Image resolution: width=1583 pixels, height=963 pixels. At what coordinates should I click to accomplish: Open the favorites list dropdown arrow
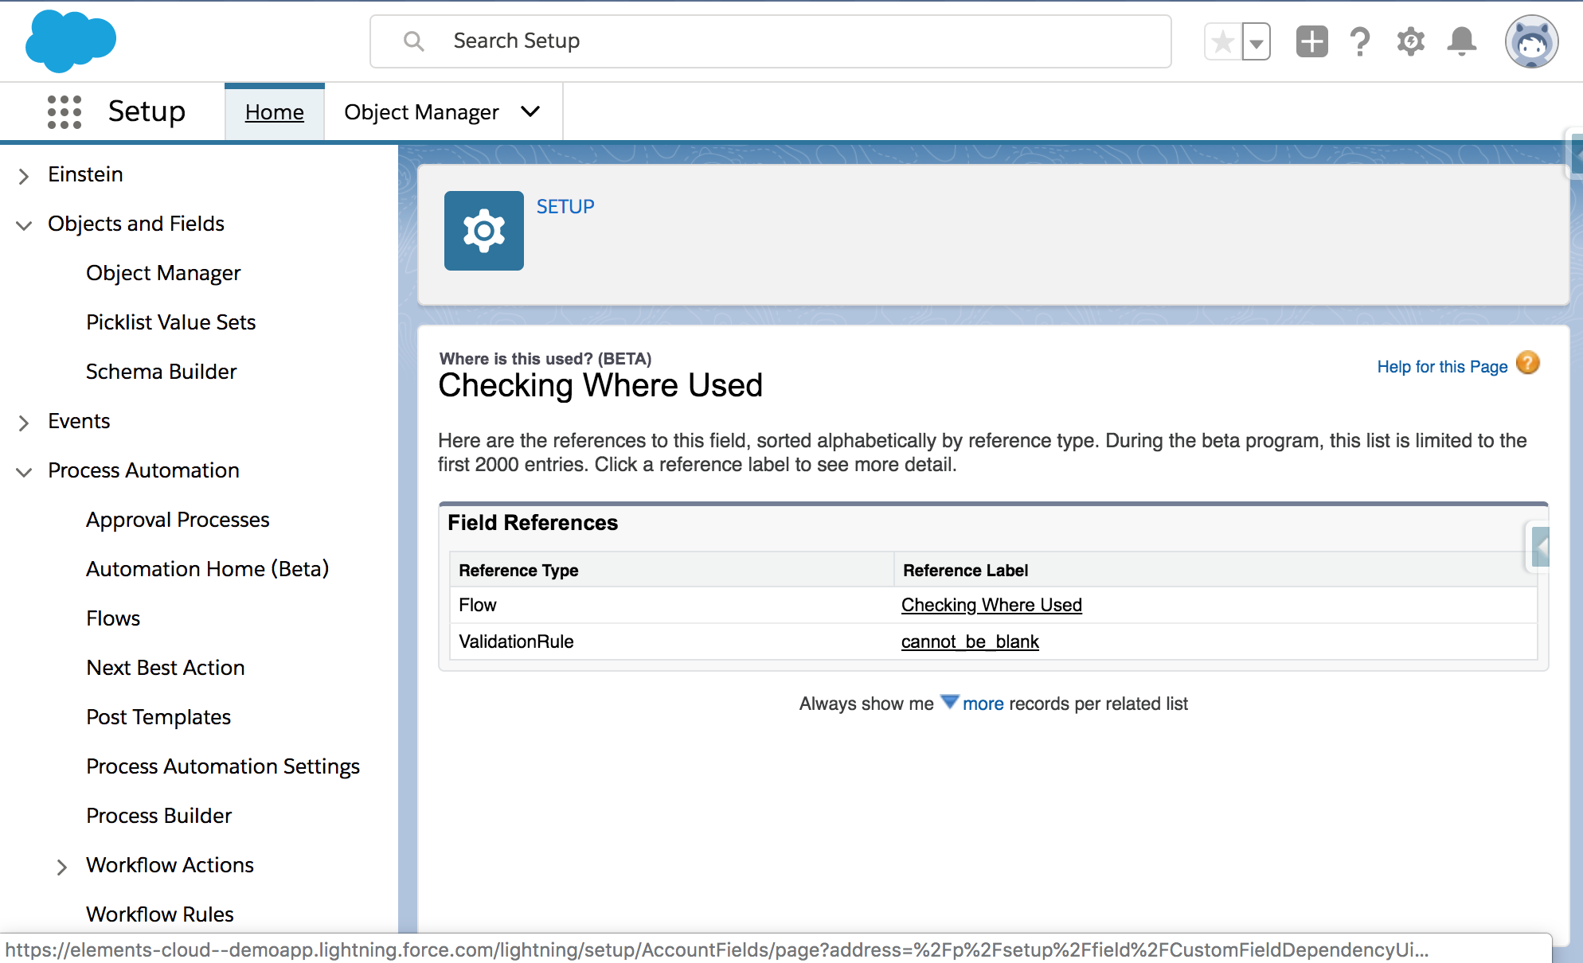coord(1257,41)
